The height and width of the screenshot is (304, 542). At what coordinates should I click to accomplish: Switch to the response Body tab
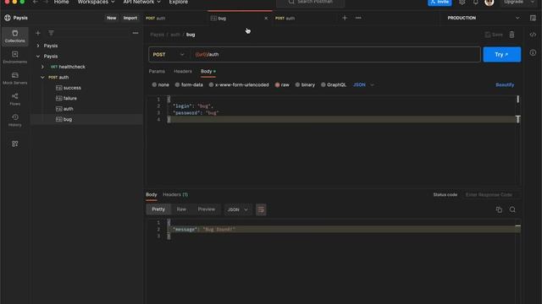coord(151,195)
